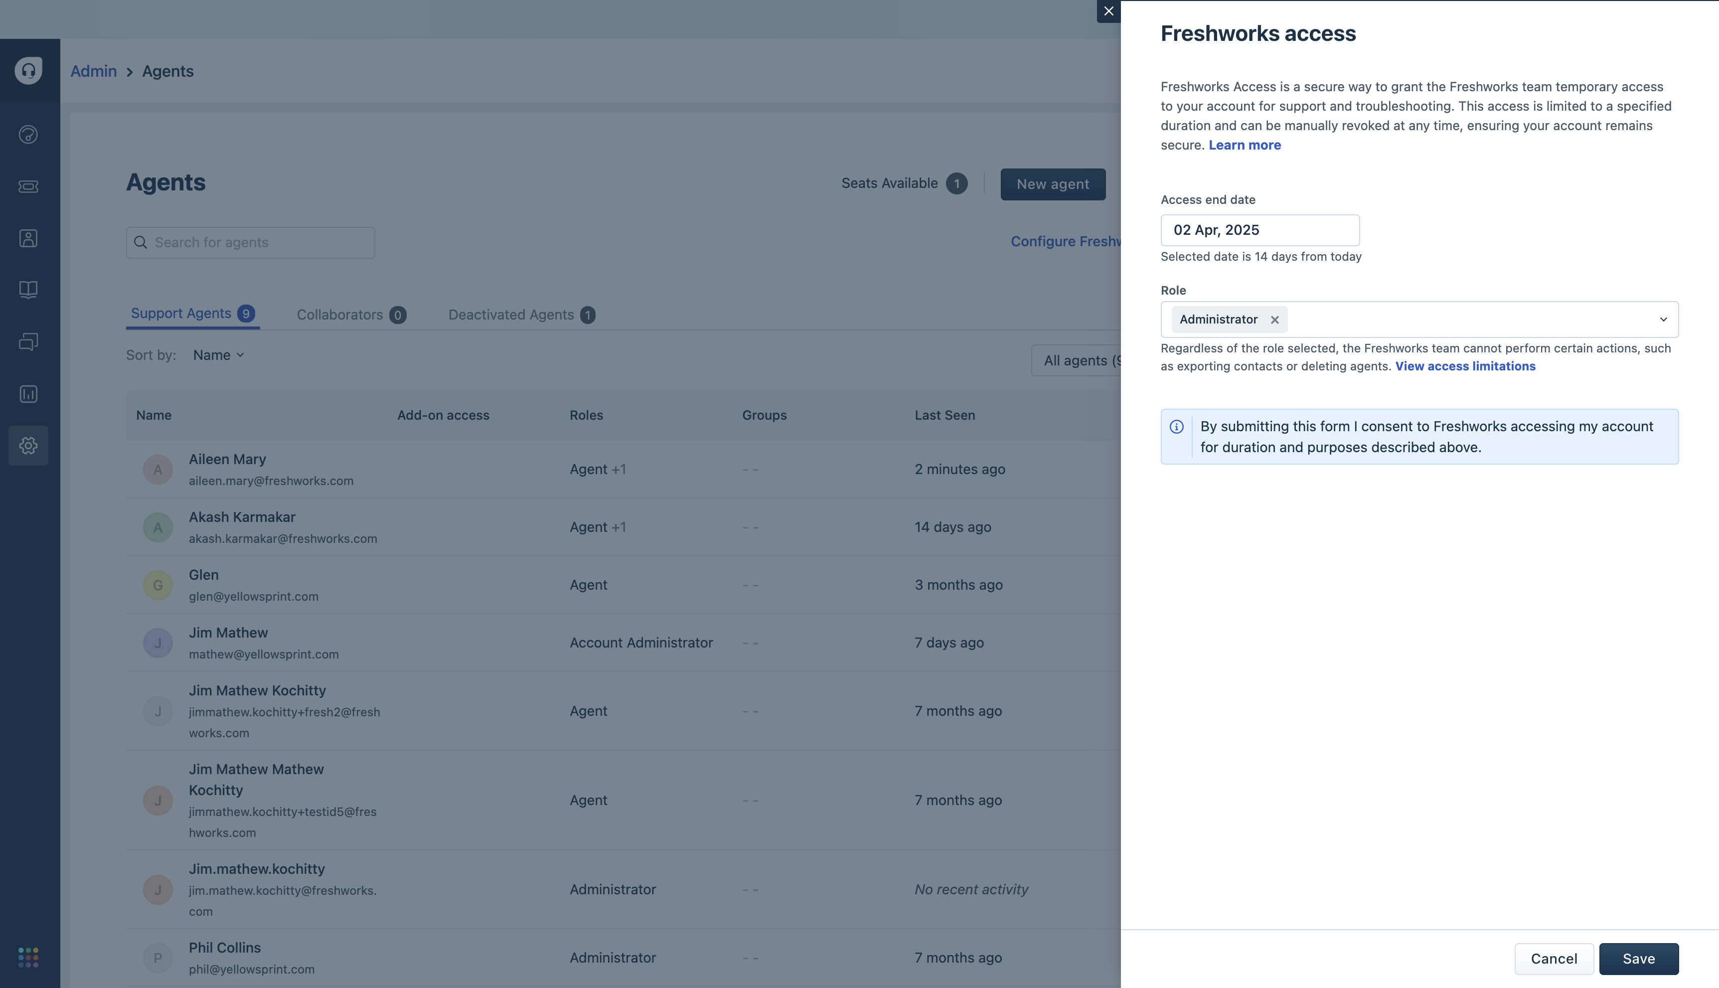Click the Access end date field
1719x988 pixels.
point(1259,230)
